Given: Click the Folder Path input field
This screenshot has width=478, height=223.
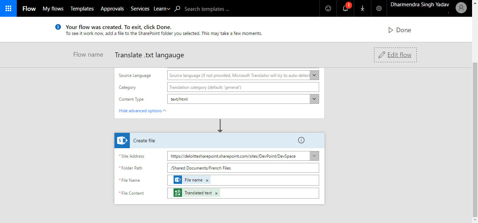Looking at the screenshot, I should pos(243,168).
